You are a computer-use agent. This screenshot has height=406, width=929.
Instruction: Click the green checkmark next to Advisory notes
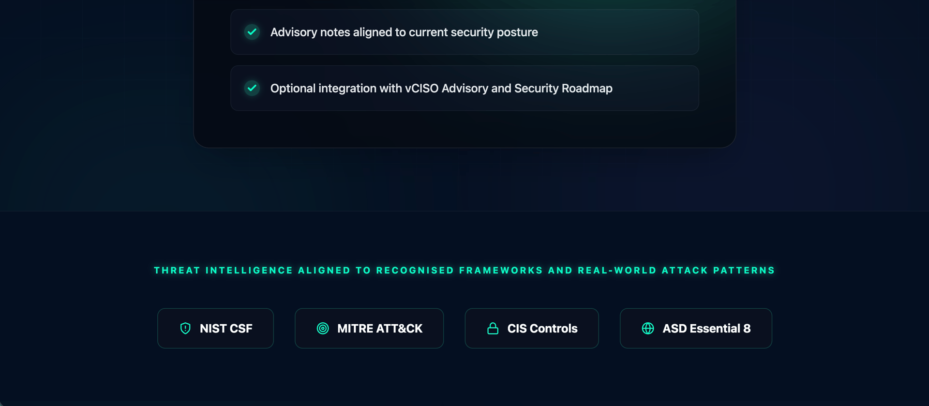(x=252, y=32)
